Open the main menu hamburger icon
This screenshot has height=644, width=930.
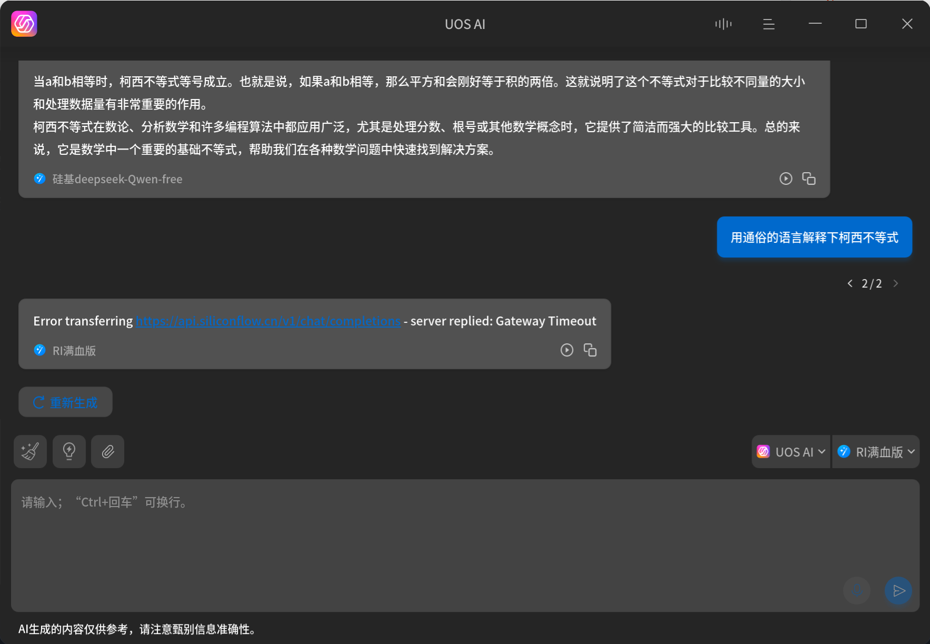pyautogui.click(x=768, y=24)
